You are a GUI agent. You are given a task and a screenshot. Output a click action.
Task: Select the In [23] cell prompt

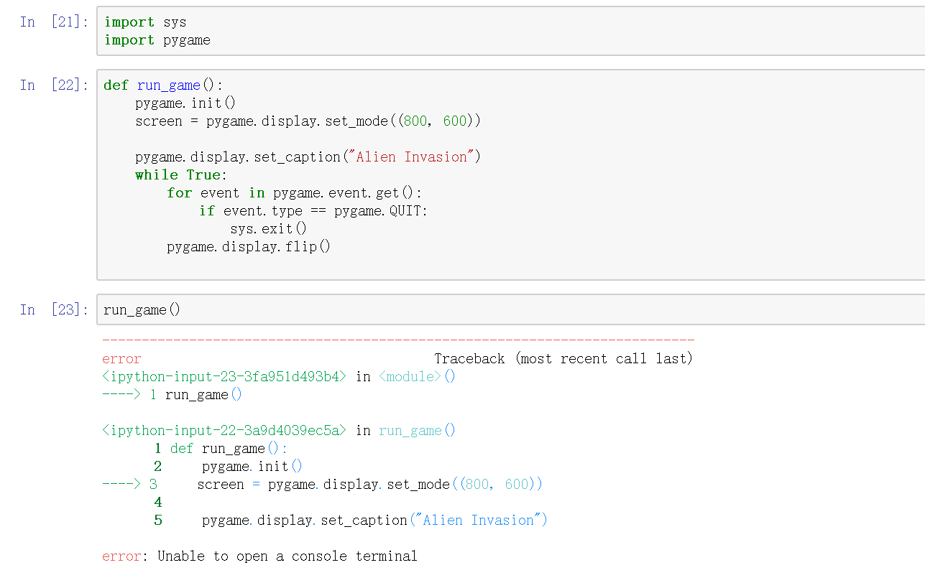click(54, 310)
